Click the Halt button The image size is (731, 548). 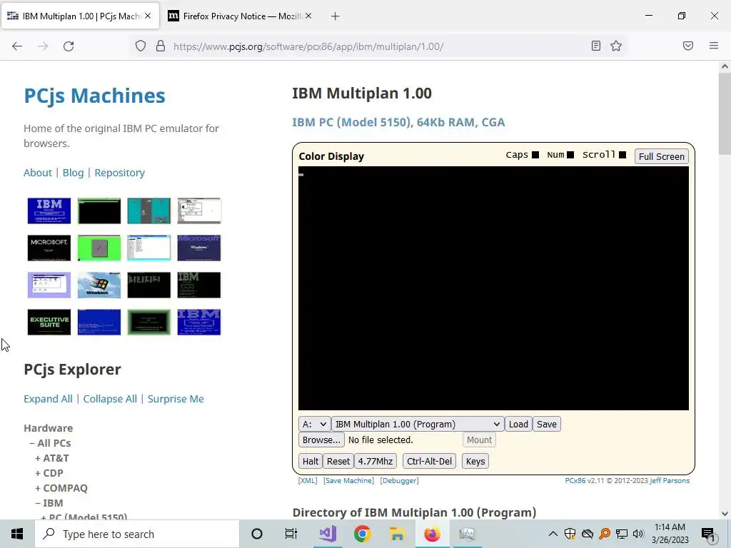[310, 462]
